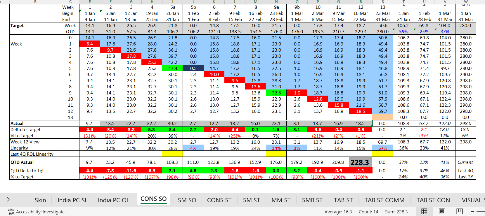The image size is (485, 216).
Task: Switch to the India PC SI tab
Action: click(x=72, y=200)
